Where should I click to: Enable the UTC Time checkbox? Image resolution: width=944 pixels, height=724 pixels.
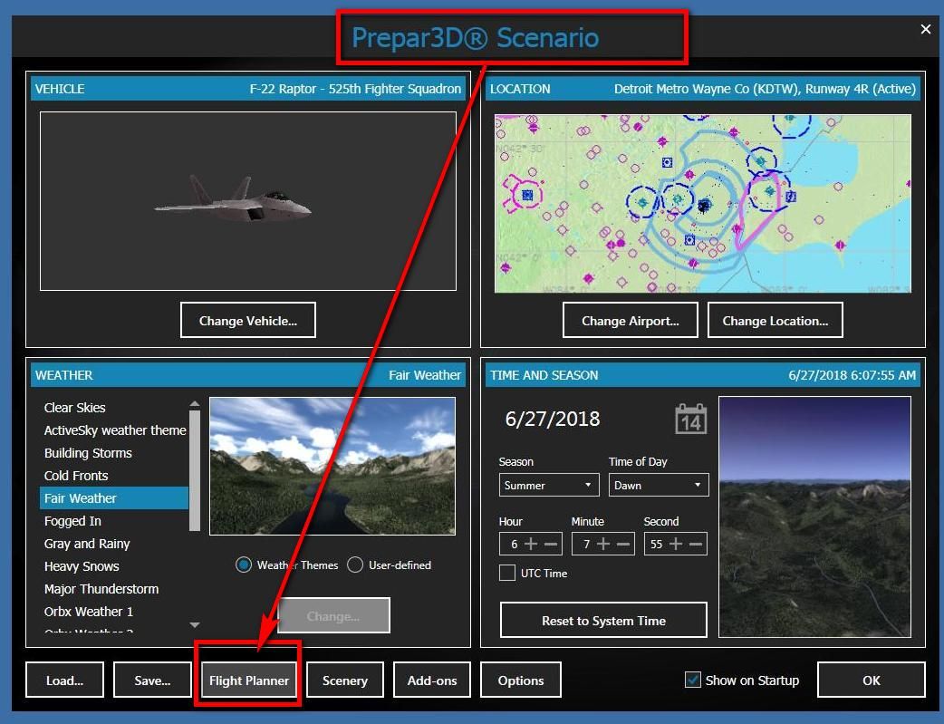507,573
